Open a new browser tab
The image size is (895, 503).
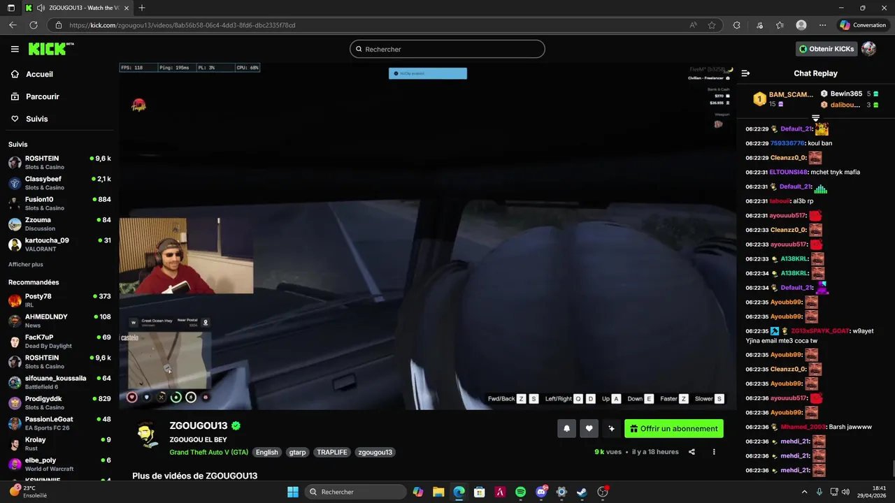[x=142, y=8]
